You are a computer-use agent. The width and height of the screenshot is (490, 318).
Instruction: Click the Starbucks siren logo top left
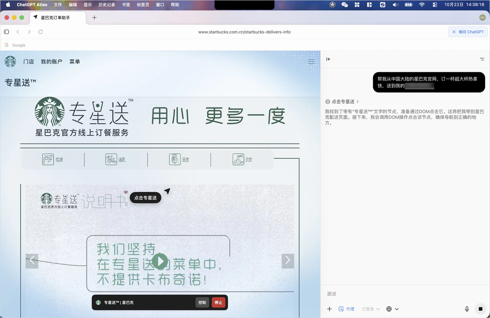pos(10,61)
